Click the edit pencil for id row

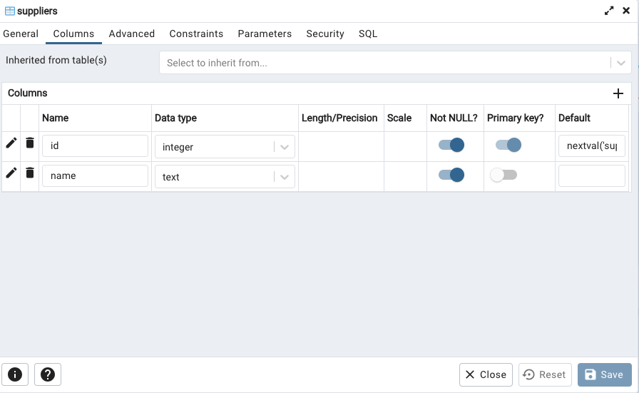pyautogui.click(x=11, y=143)
